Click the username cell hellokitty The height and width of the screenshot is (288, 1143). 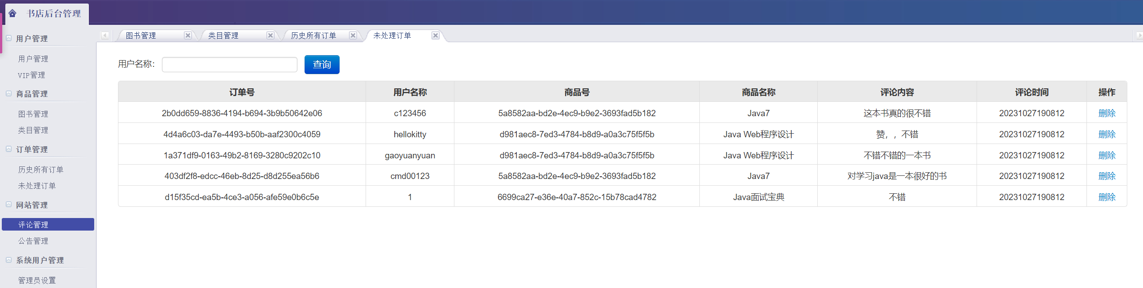[x=410, y=134]
